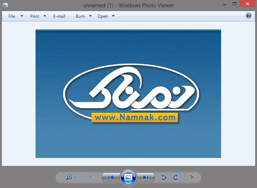Open the File menu
The width and height of the screenshot is (257, 188).
point(12,16)
